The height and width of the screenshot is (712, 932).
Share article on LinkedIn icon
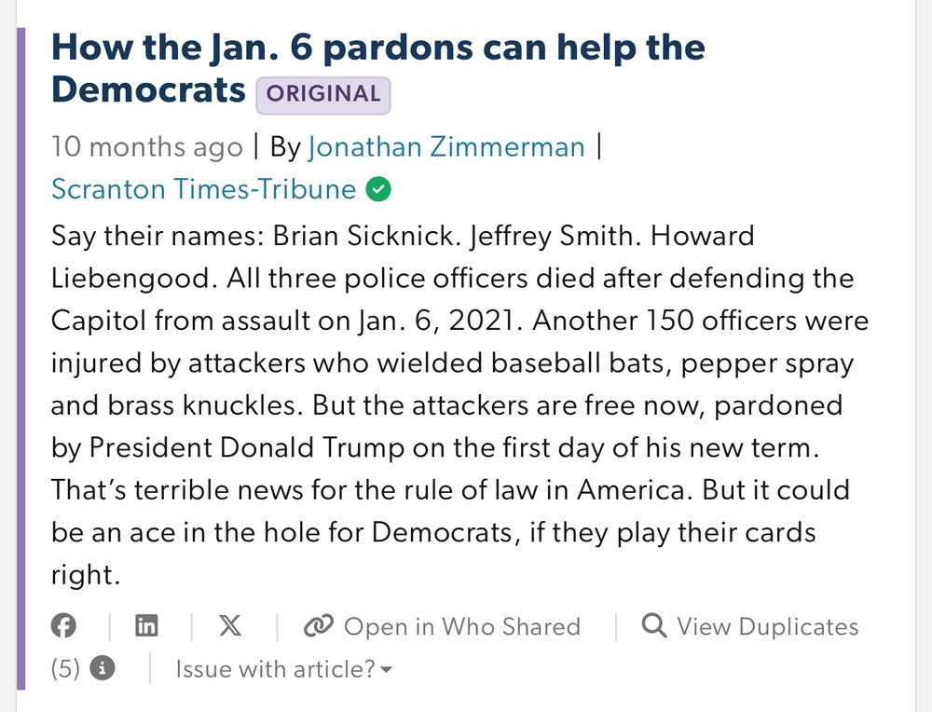click(x=147, y=626)
